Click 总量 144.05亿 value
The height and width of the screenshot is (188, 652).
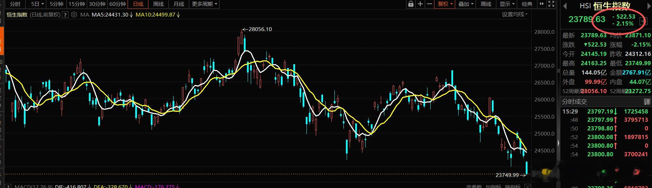tap(594, 73)
